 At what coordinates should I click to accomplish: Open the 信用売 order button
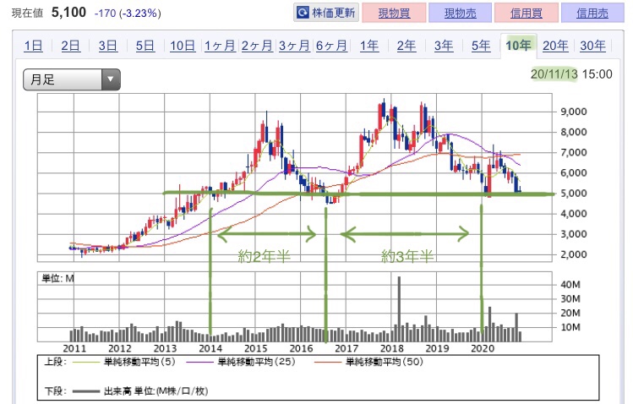(x=592, y=13)
